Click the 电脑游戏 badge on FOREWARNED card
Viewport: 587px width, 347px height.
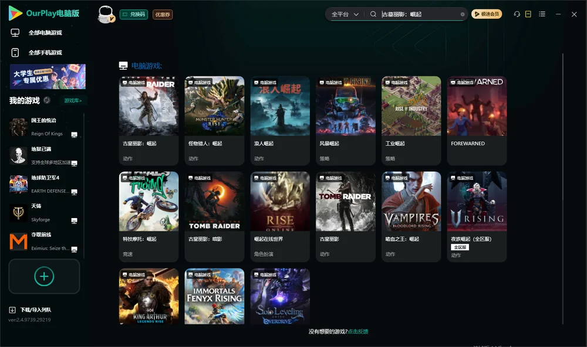tap(461, 82)
